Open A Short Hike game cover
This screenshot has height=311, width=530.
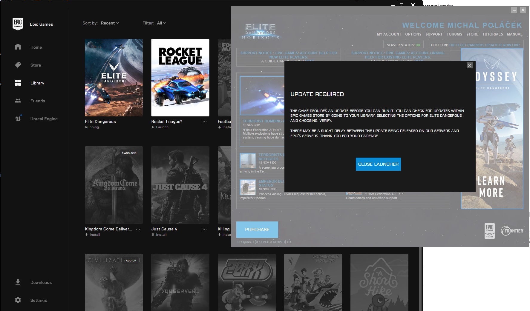click(x=379, y=282)
